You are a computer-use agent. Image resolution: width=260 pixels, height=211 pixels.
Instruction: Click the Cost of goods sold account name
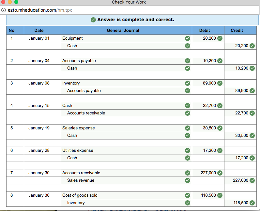pos(80,195)
